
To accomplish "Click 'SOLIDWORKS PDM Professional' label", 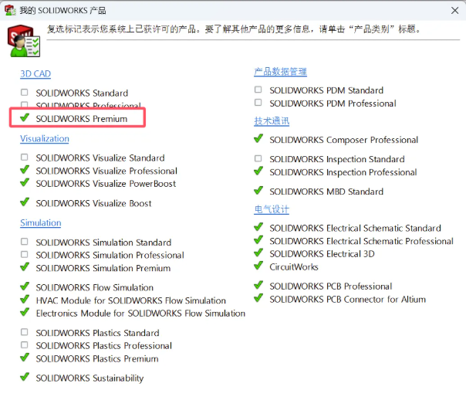I will 333,103.
